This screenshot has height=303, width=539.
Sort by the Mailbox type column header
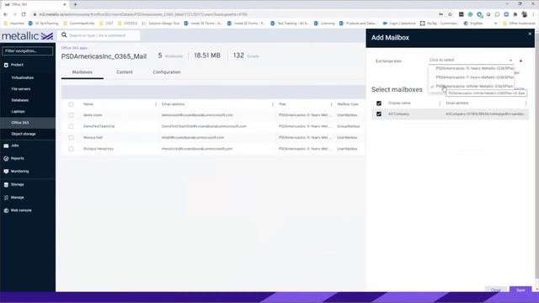point(348,104)
